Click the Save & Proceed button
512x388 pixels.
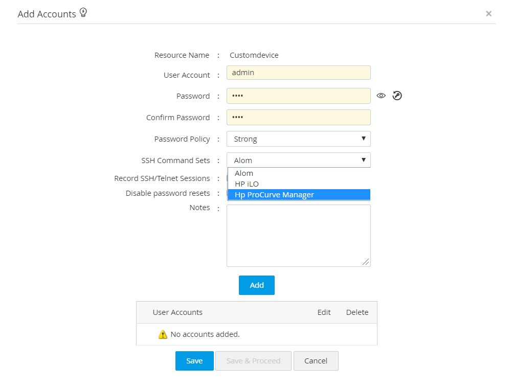pyautogui.click(x=253, y=361)
